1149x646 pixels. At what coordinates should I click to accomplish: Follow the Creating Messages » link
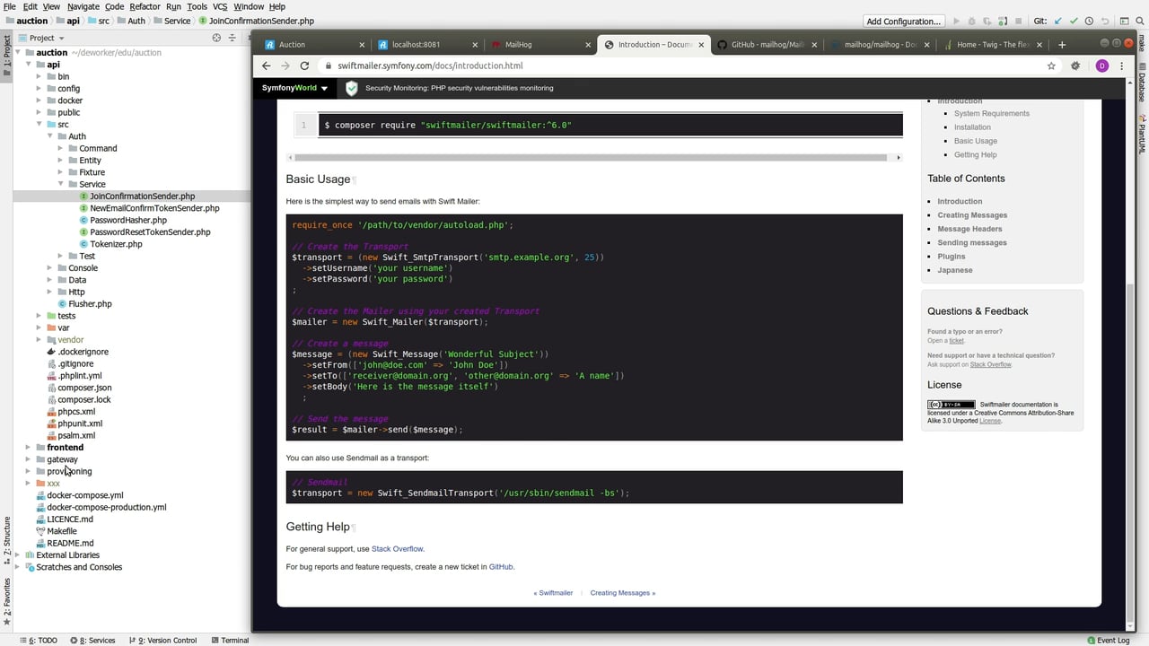pyautogui.click(x=622, y=593)
